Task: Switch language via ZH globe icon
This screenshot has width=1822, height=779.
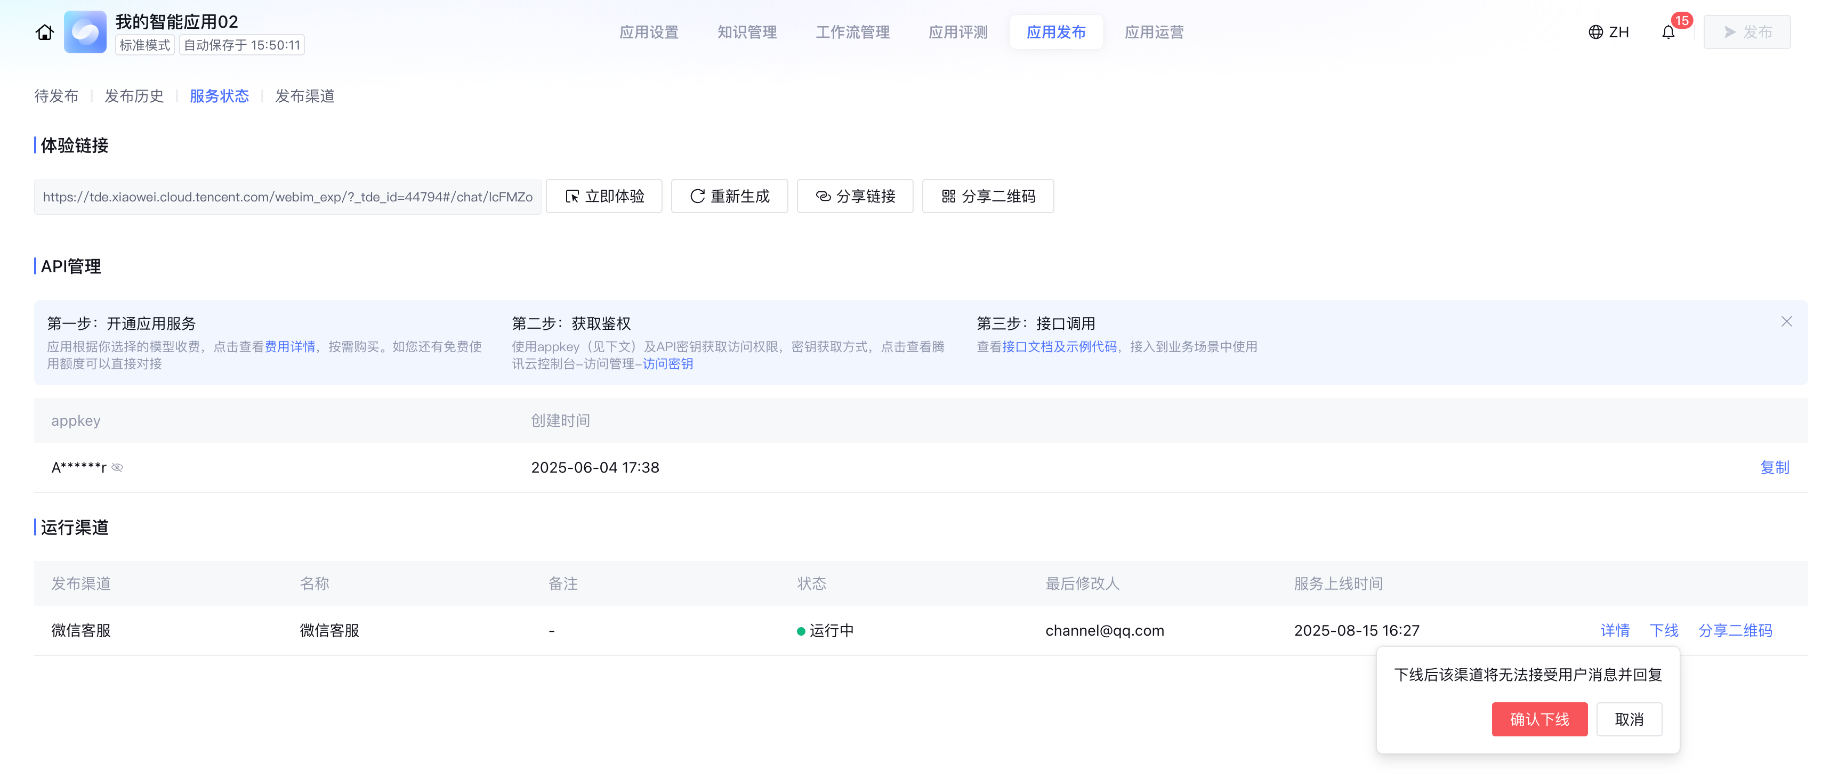Action: click(1608, 33)
